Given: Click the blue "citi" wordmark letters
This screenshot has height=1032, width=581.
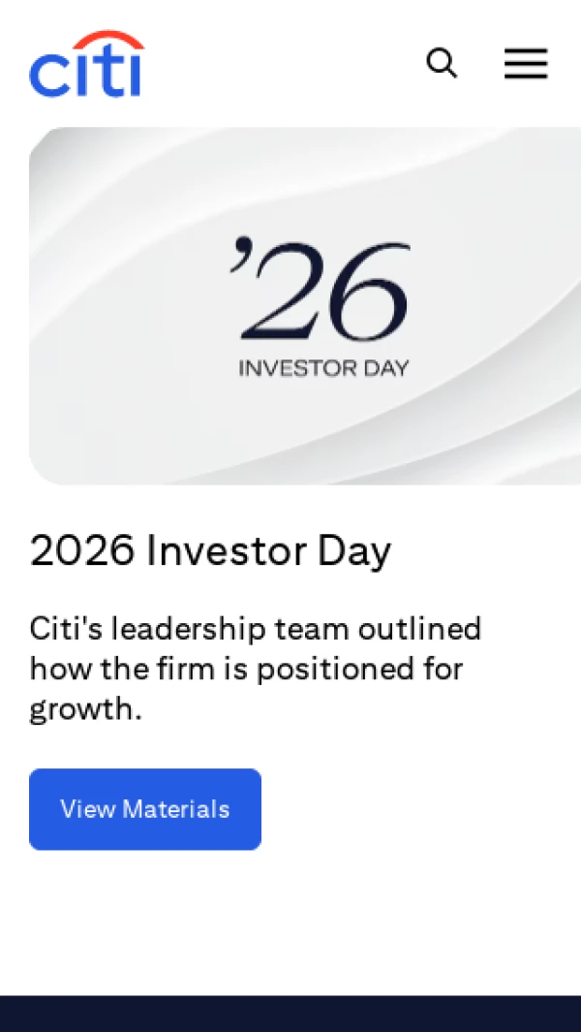Looking at the screenshot, I should click(87, 75).
